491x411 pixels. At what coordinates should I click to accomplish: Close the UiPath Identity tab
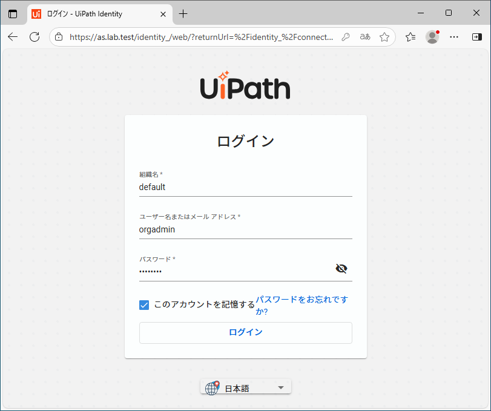point(163,14)
